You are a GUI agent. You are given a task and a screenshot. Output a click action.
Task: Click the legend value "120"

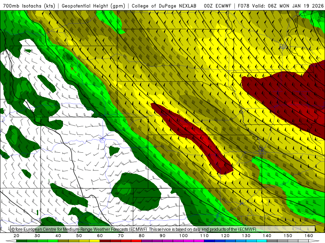coord(225,236)
